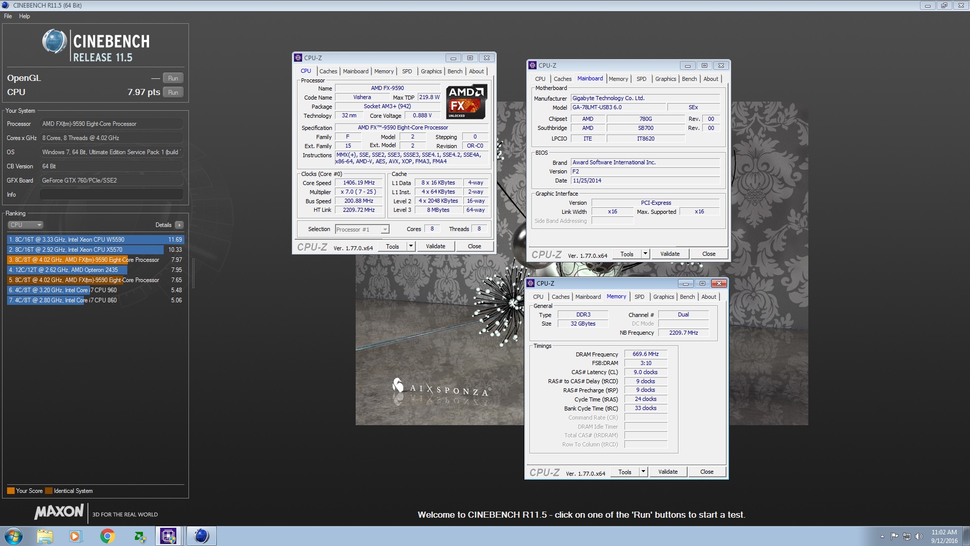Expand Tools arrow in CPU-Z CPU window

[411, 246]
